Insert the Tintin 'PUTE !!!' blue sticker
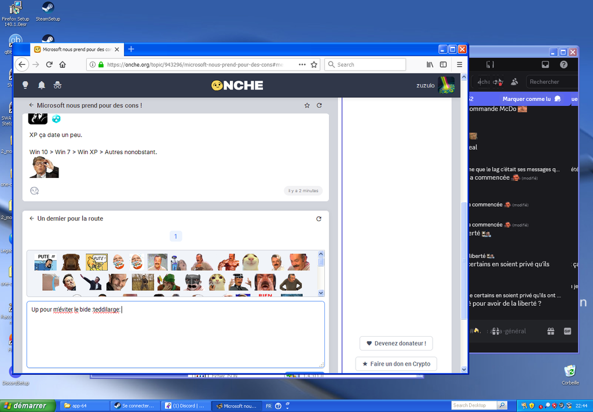The width and height of the screenshot is (593, 412). [45, 262]
